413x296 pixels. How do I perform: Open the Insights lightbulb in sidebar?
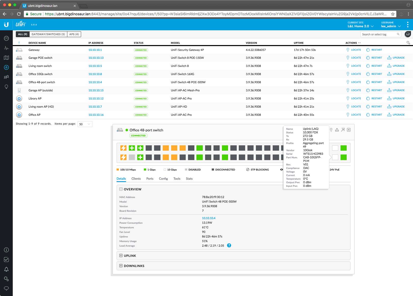[6, 87]
